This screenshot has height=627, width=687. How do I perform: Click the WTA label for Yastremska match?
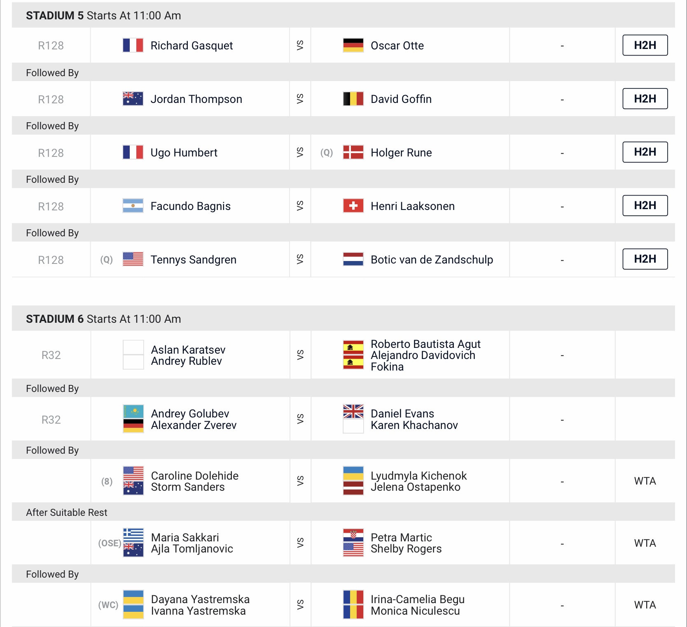pyautogui.click(x=645, y=605)
